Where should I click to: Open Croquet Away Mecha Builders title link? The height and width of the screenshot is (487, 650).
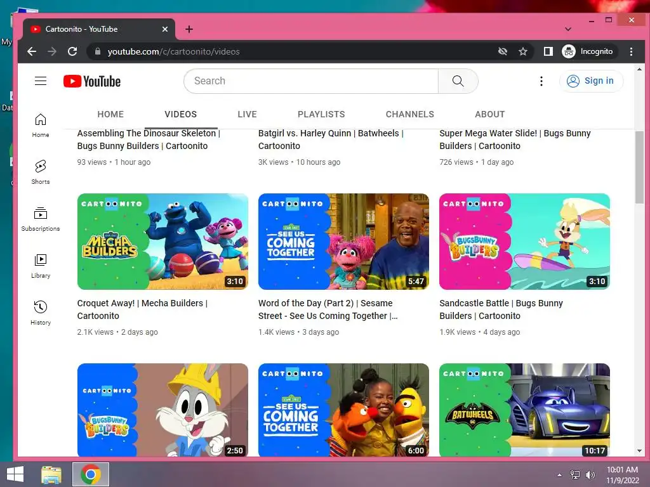click(x=142, y=309)
